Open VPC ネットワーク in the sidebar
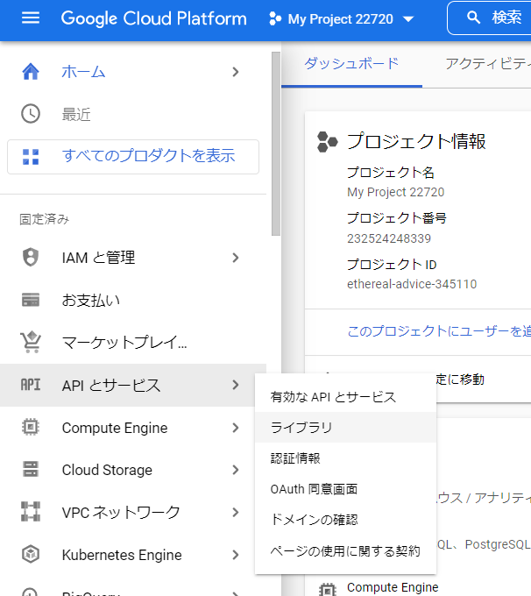Viewport: 531px width, 596px height. tap(127, 513)
